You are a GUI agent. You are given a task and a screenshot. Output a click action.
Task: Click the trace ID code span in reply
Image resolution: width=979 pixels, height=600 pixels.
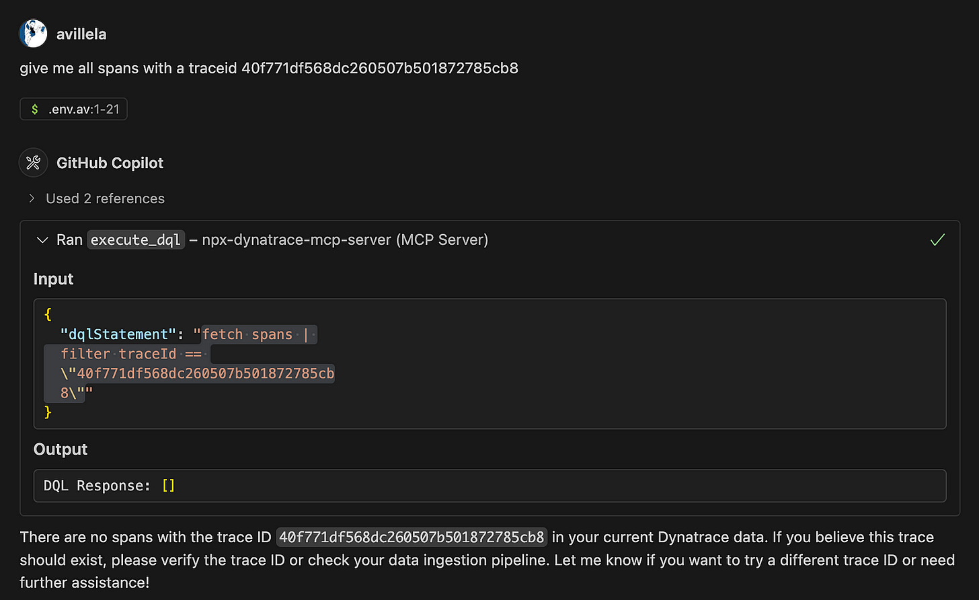click(x=412, y=537)
